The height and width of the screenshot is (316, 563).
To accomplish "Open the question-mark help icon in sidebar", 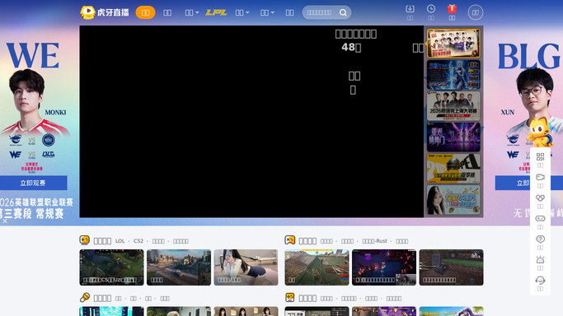I will tap(540, 239).
